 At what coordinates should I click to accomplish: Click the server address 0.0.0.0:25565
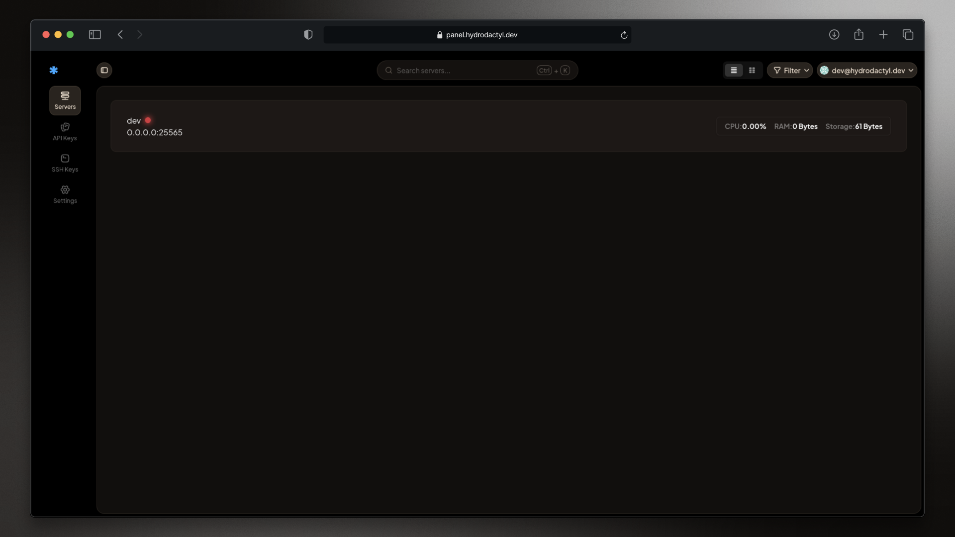click(x=155, y=133)
